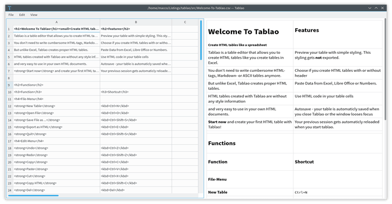392x204 pixels.
Task: Select cell '<h2>Functions</h2>'
Action: [x=57, y=85]
